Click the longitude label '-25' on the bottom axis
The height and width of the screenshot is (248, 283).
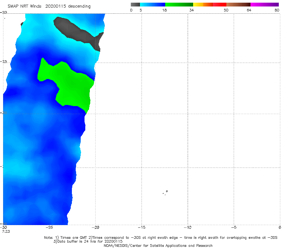tap(49, 227)
